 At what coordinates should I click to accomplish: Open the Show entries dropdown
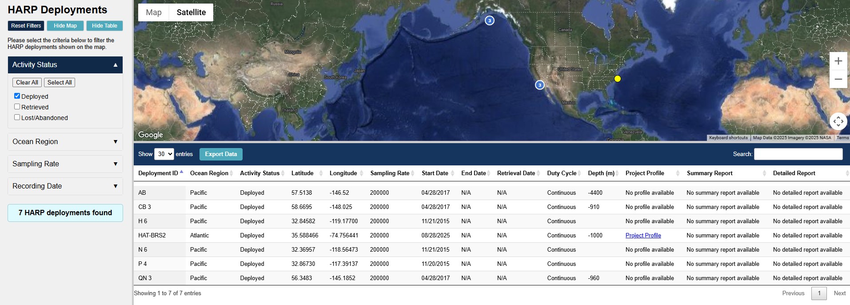coord(164,154)
